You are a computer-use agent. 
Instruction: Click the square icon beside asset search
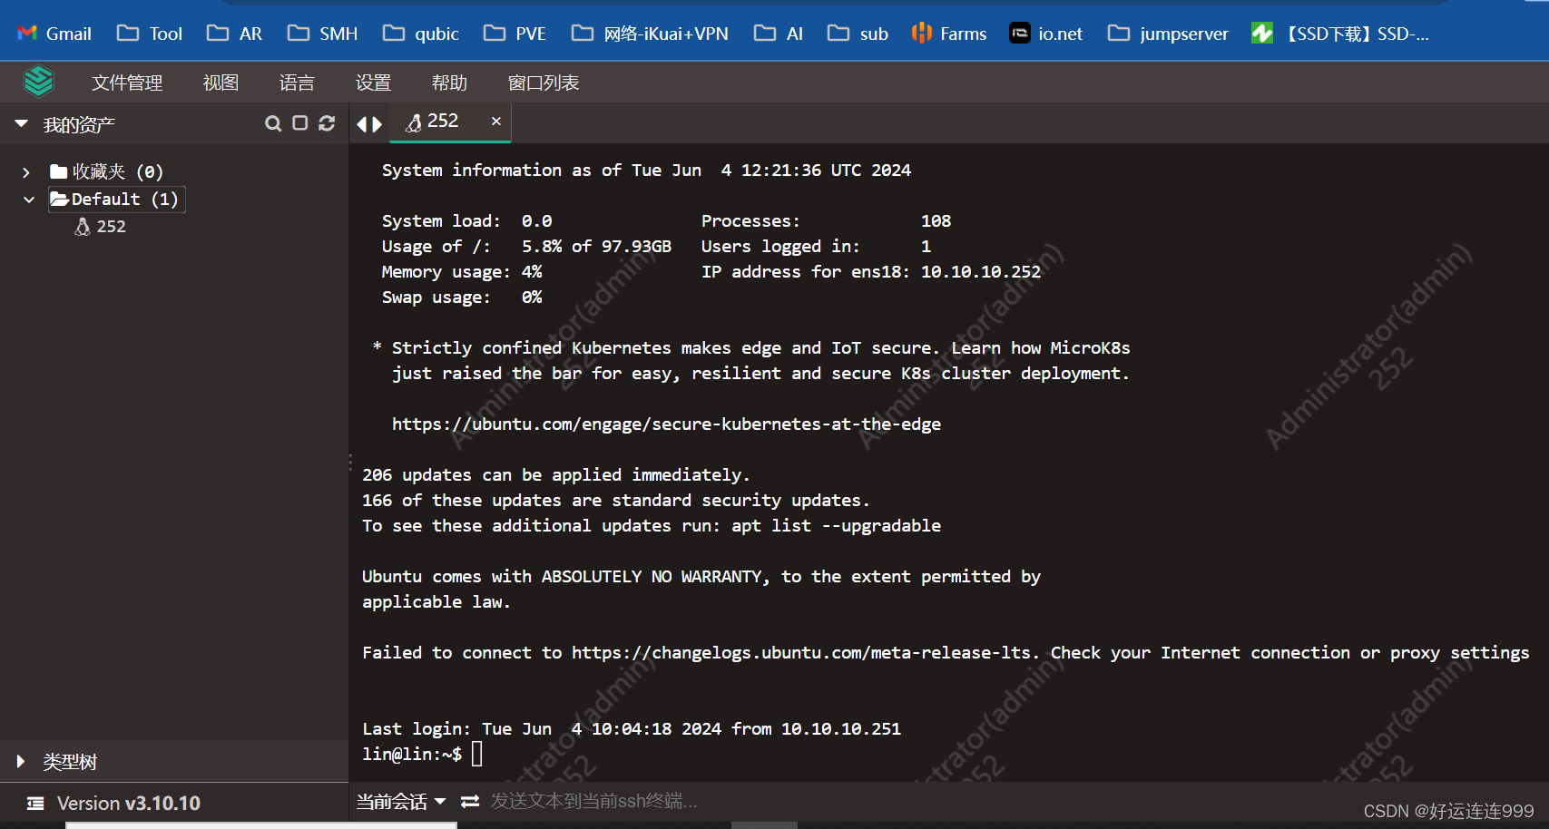pyautogui.click(x=300, y=122)
